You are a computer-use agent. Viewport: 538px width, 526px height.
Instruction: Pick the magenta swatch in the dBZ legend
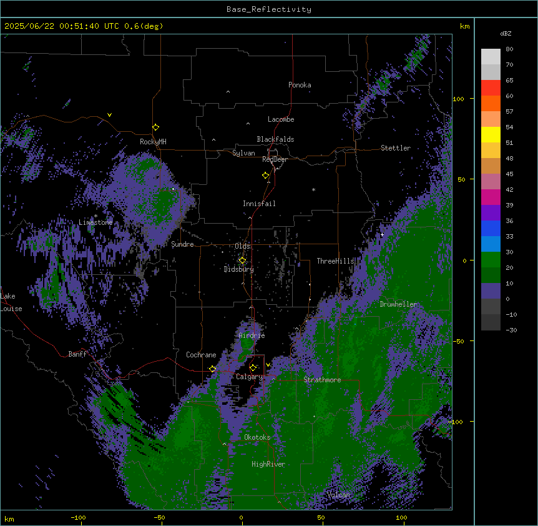pyautogui.click(x=491, y=197)
